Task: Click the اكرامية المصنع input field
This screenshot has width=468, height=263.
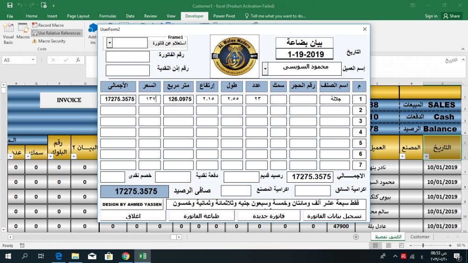Action: (236, 191)
